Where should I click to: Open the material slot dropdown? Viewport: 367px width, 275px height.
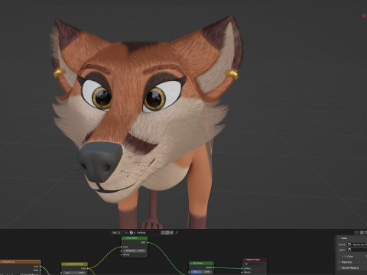click(119, 232)
